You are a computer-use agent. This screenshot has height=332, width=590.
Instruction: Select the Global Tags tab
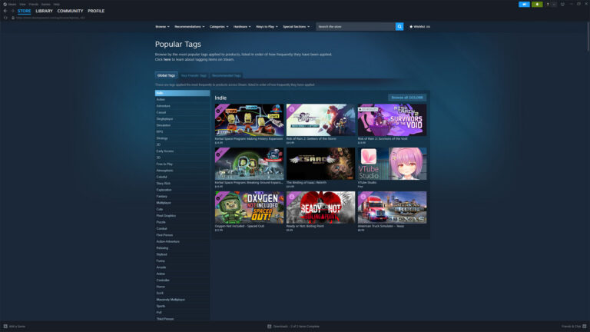pos(166,75)
